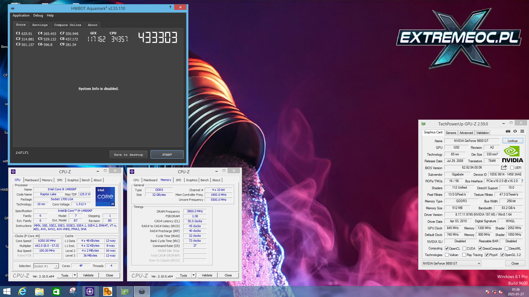The width and height of the screenshot is (529, 297).
Task: Click the total score 433303 in Aquamark
Action: pyautogui.click(x=158, y=37)
